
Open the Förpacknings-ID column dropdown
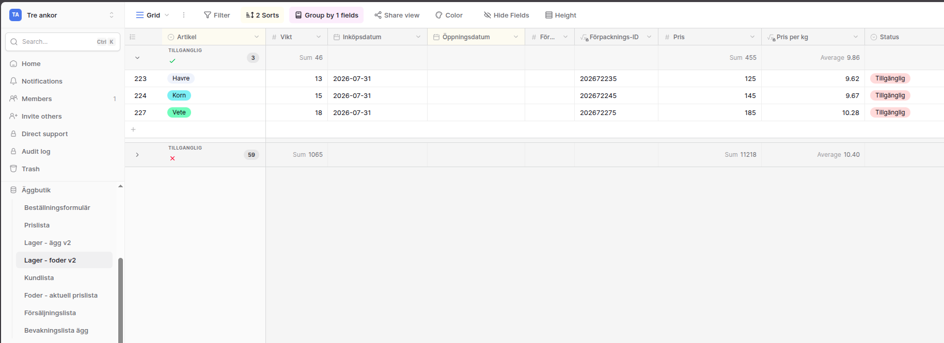[x=649, y=37]
